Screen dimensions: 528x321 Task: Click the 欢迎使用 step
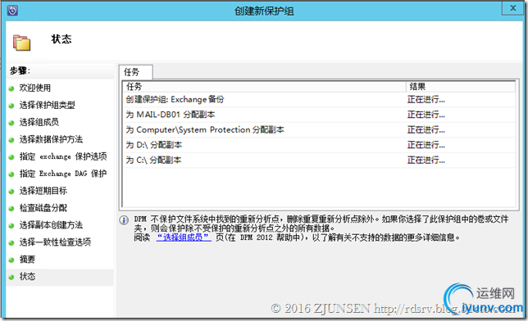point(35,88)
